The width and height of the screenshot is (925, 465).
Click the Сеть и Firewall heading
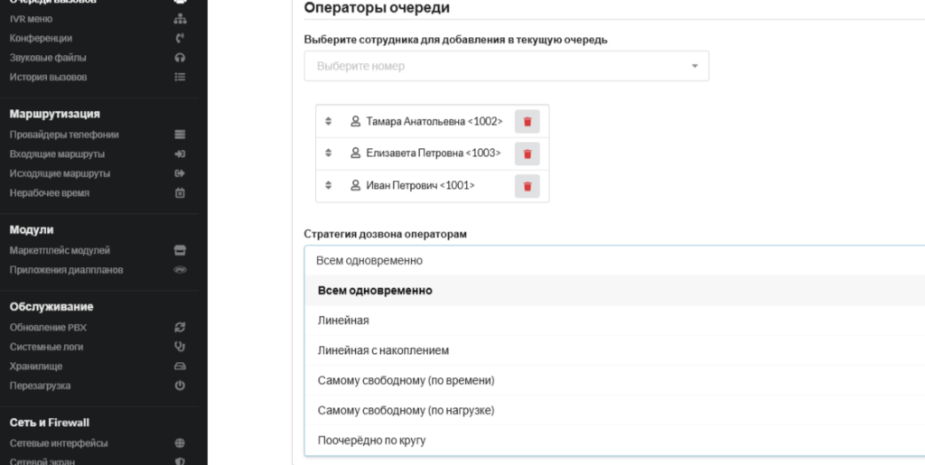(x=50, y=423)
